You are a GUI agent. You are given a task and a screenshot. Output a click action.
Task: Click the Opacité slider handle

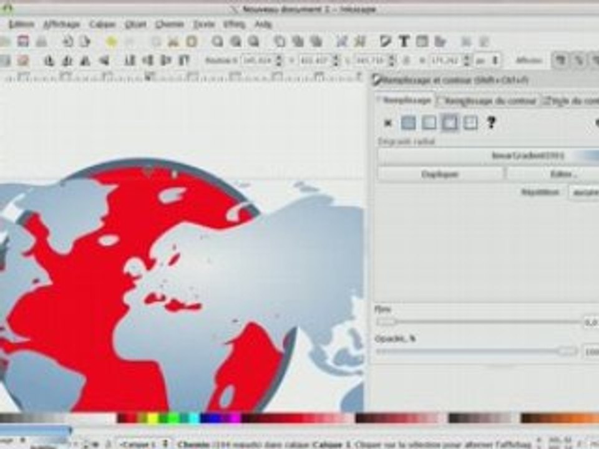(x=567, y=351)
